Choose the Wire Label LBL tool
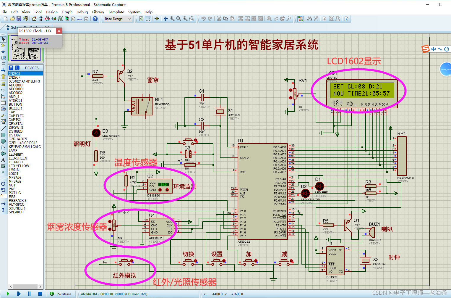The image size is (451, 298). tap(3, 58)
